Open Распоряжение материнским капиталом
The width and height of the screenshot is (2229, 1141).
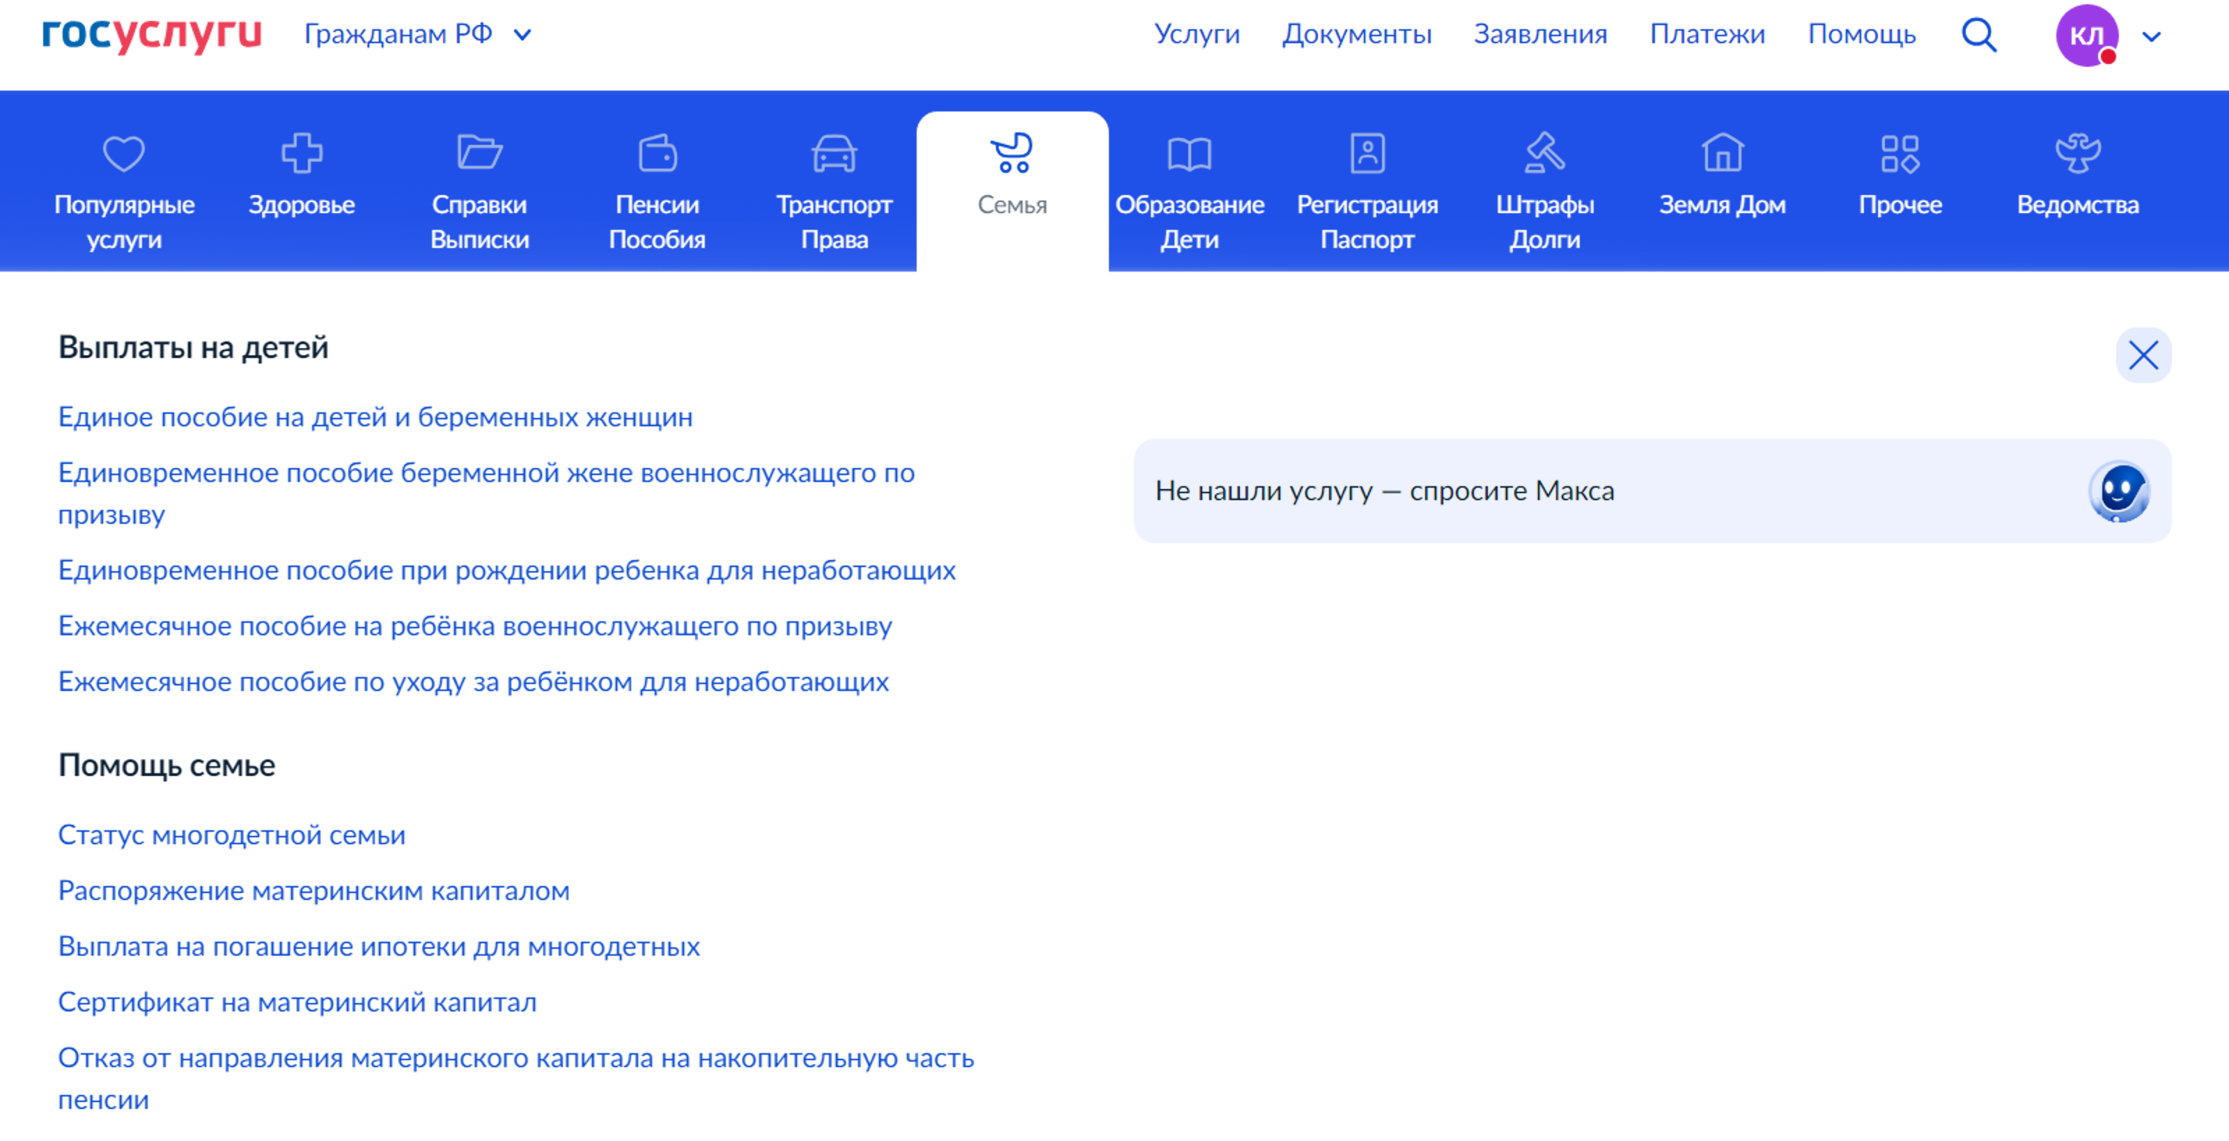pos(314,890)
